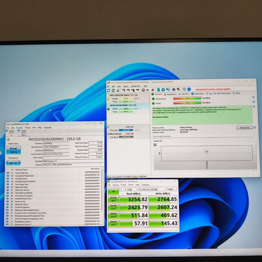This screenshot has height=262, width=262.
Task: Click the blue info circle icon in Sentinel toolbar
Action: [x=189, y=89]
